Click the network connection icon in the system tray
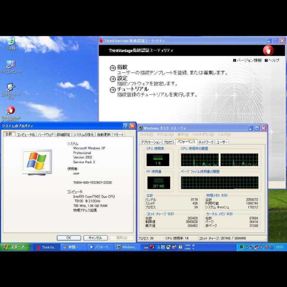This screenshot has width=287, height=287. (x=251, y=247)
